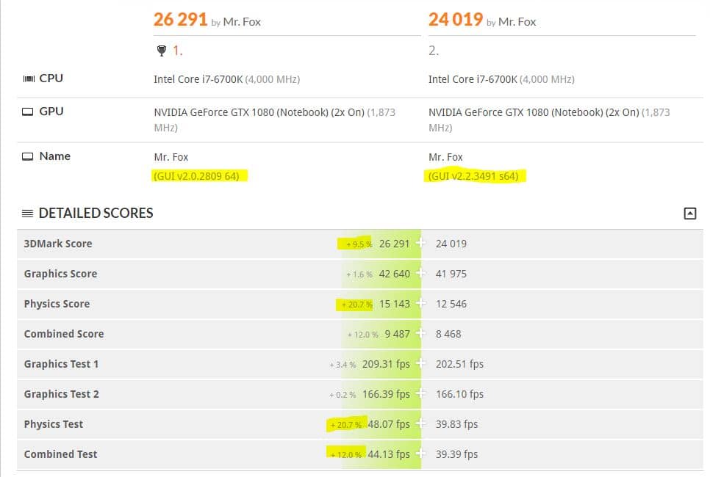This screenshot has height=477, width=710.
Task: Click the plus icon in Physics Test row
Action: 420,423
